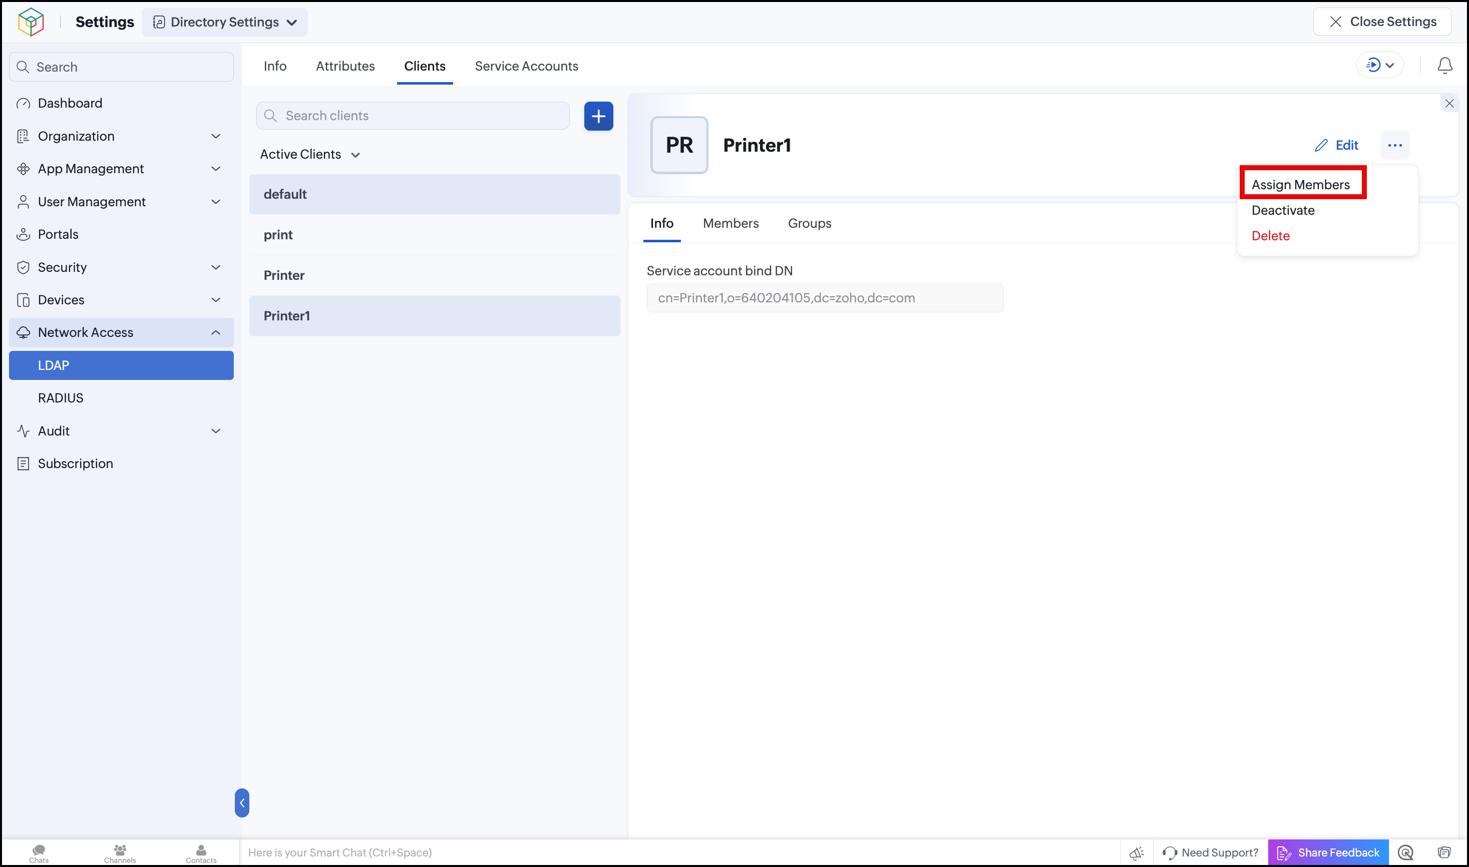Switch to Printer1 Info tab
The height and width of the screenshot is (867, 1469).
click(x=661, y=223)
